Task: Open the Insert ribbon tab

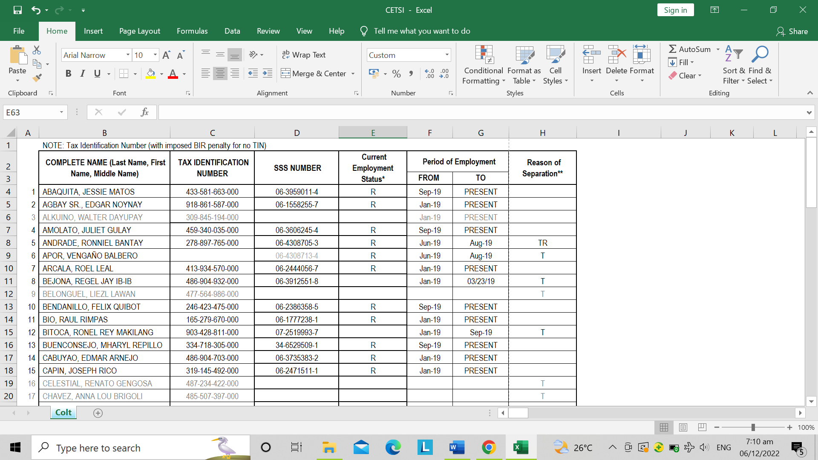Action: 93,31
